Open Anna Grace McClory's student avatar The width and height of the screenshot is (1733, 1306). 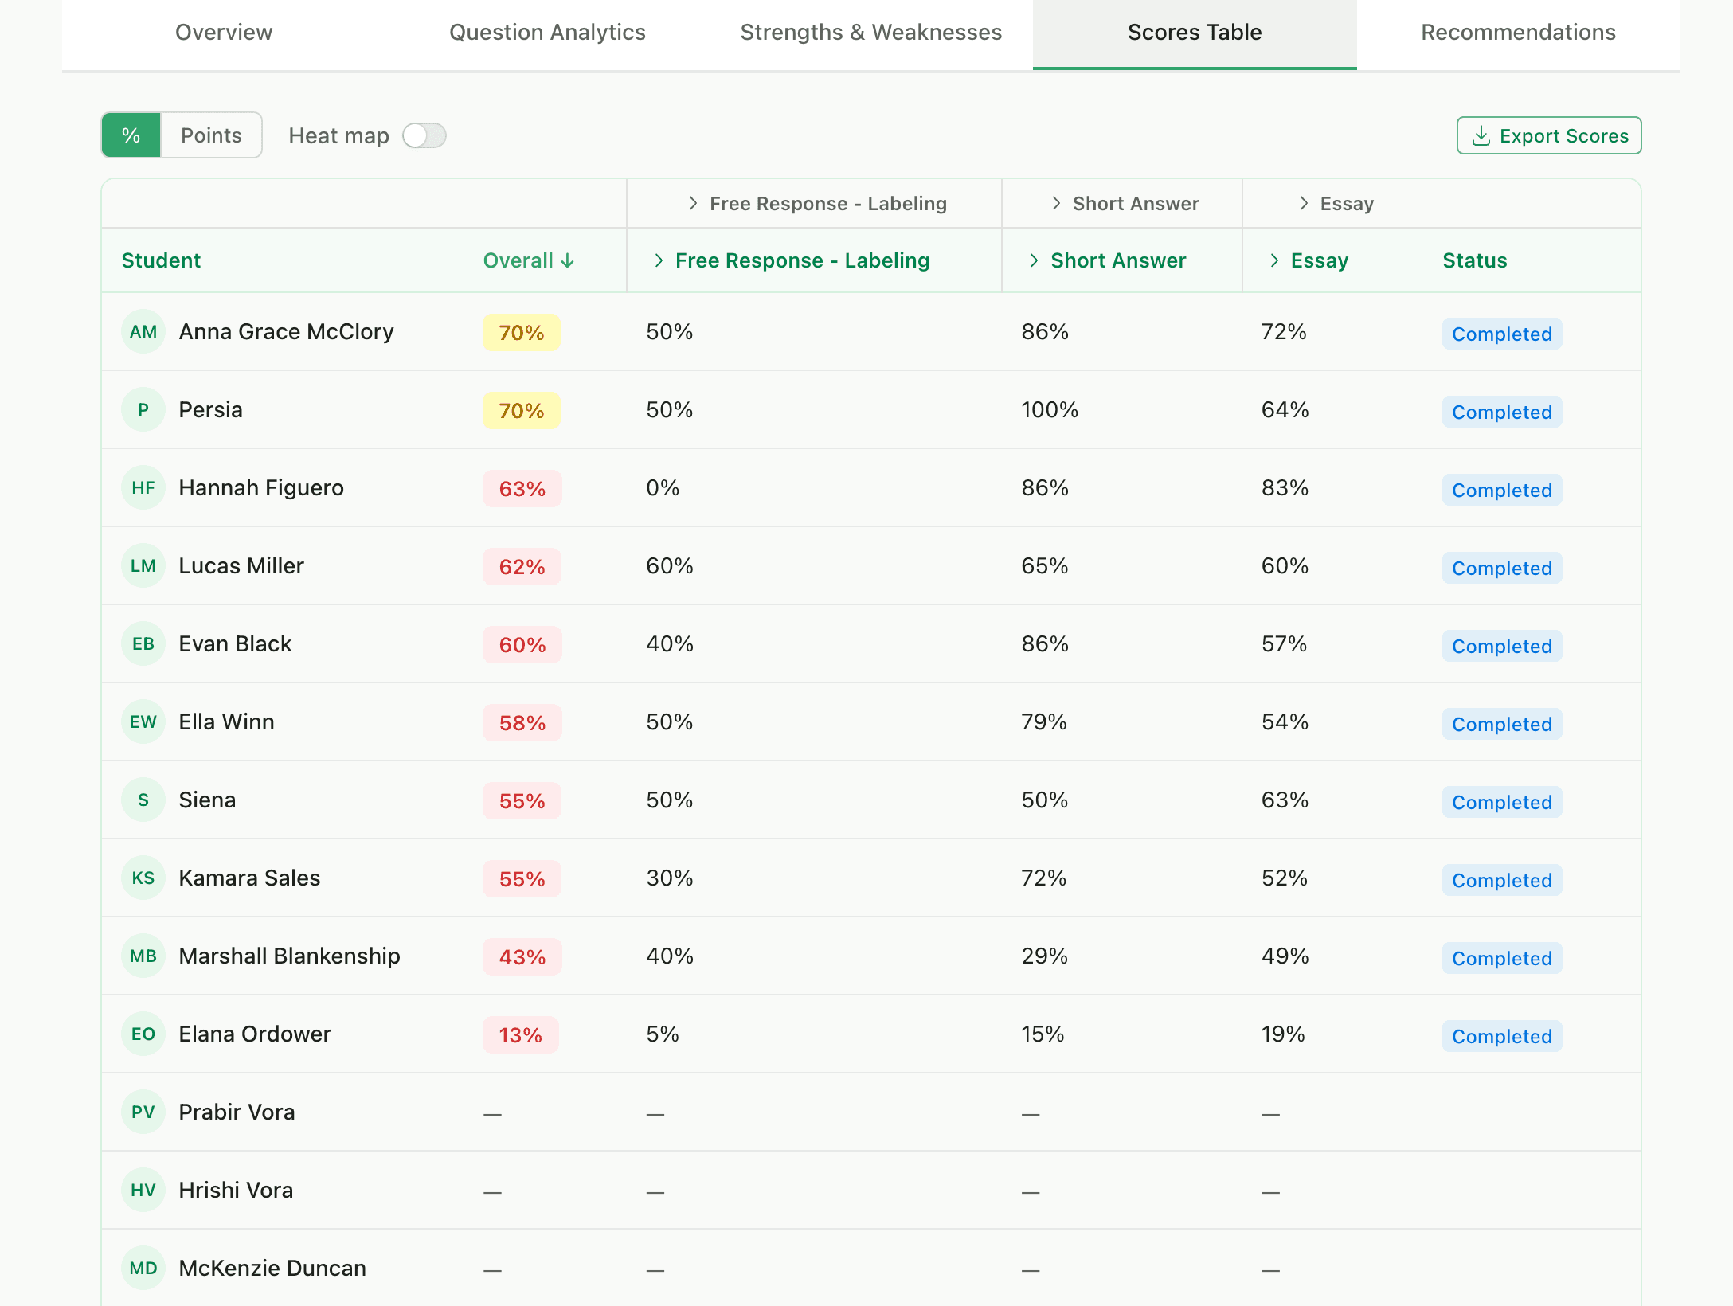(143, 332)
